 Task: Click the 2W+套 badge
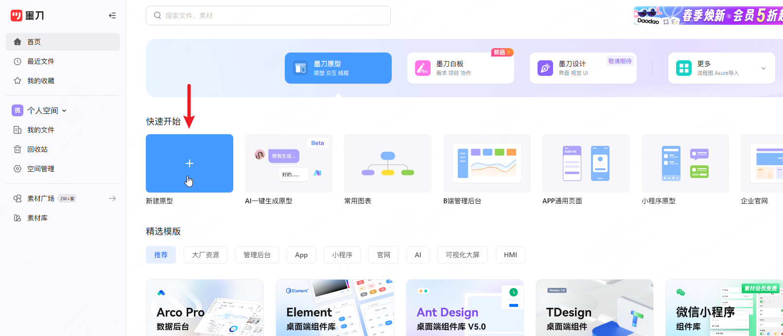coord(67,198)
